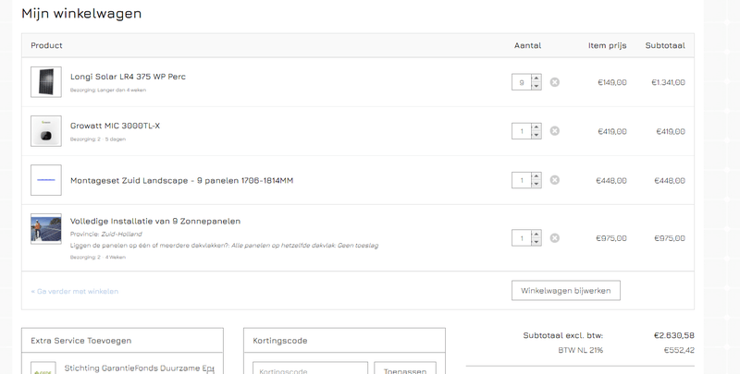740x374 pixels.
Task: Click 'Item prijs' column header
Action: tap(608, 45)
